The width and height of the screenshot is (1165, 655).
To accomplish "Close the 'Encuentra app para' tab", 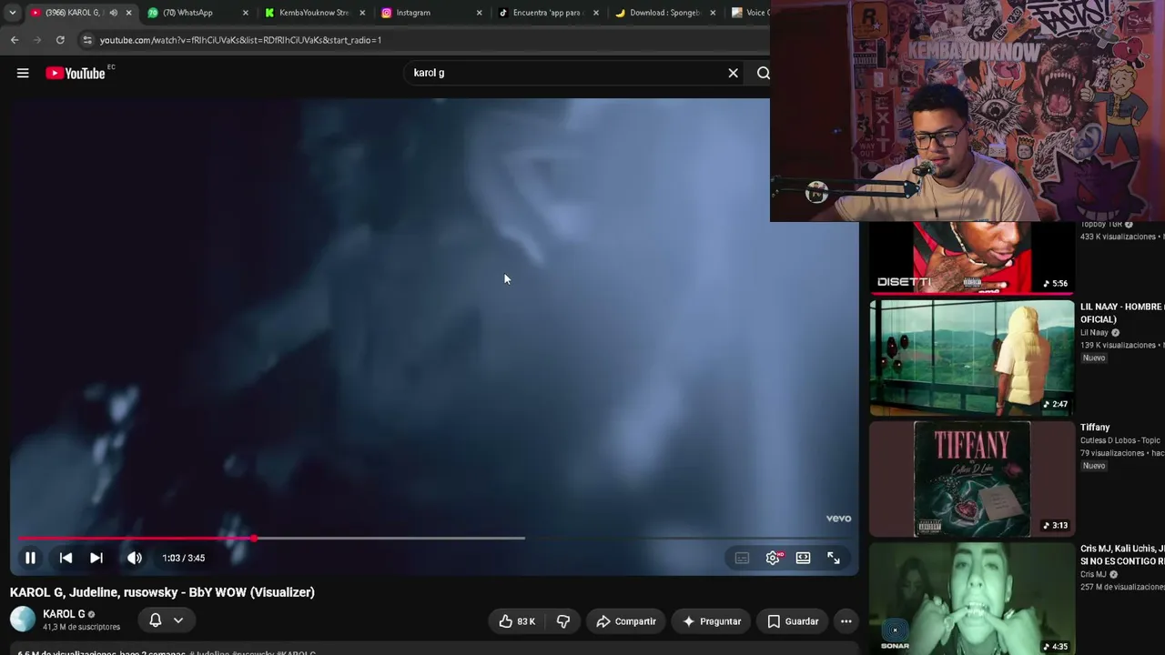I will click(596, 13).
